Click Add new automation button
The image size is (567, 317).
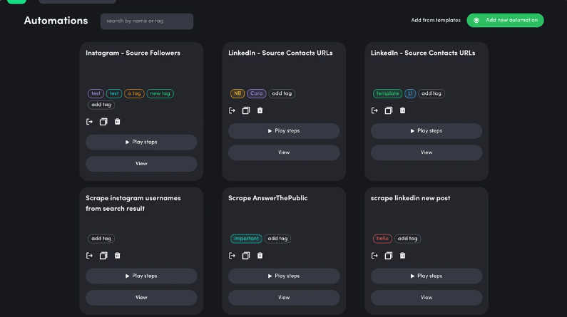(505, 20)
